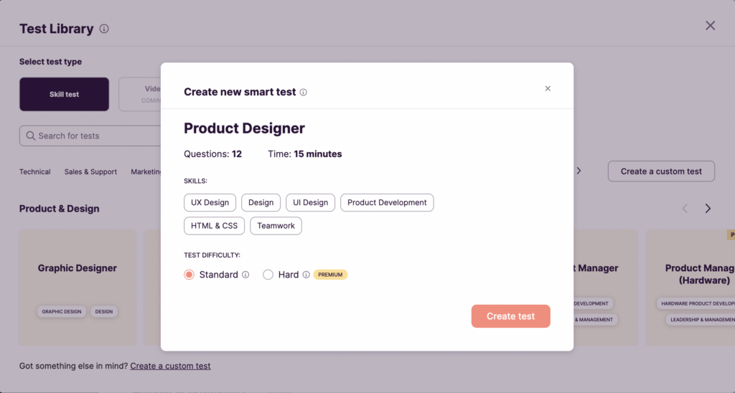Open the Technical category tab
Viewport: 735px width, 393px height.
tap(35, 172)
